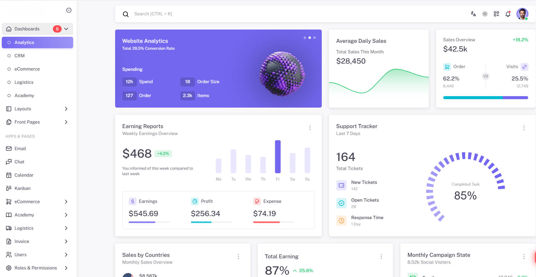Switch to the Analytics dashboard
Viewport: 536px width, 277px height.
tap(24, 42)
